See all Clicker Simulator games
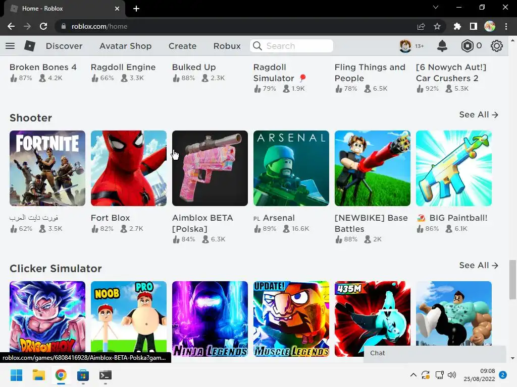Image resolution: width=517 pixels, height=387 pixels. click(479, 265)
